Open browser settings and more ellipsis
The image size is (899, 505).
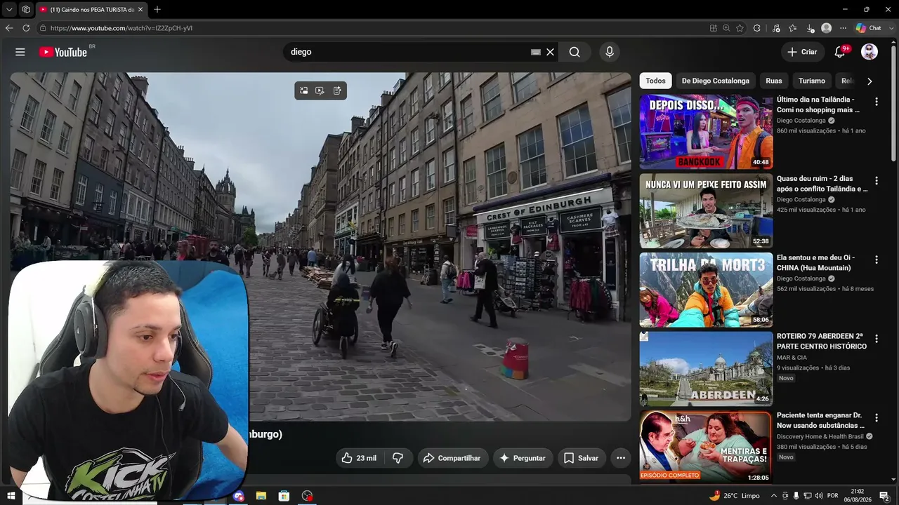point(844,28)
